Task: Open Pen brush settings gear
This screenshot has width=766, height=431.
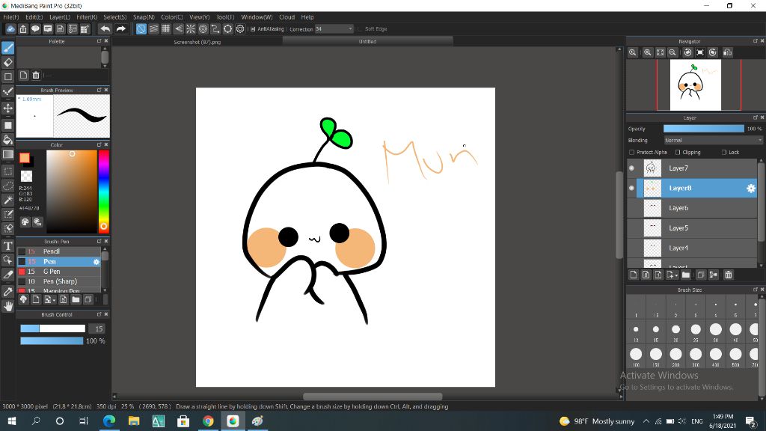Action: tap(96, 262)
